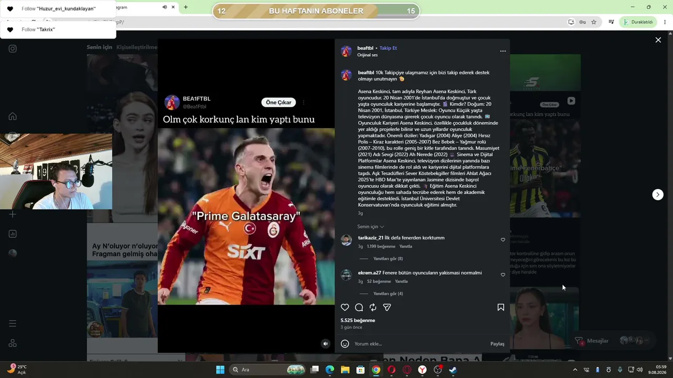Screen dimensions: 673x378
Task: Close the post overlay with X
Action: tap(658, 40)
